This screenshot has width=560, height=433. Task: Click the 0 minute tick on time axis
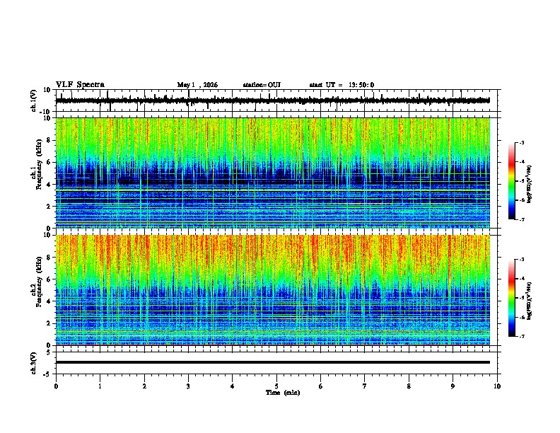point(56,386)
